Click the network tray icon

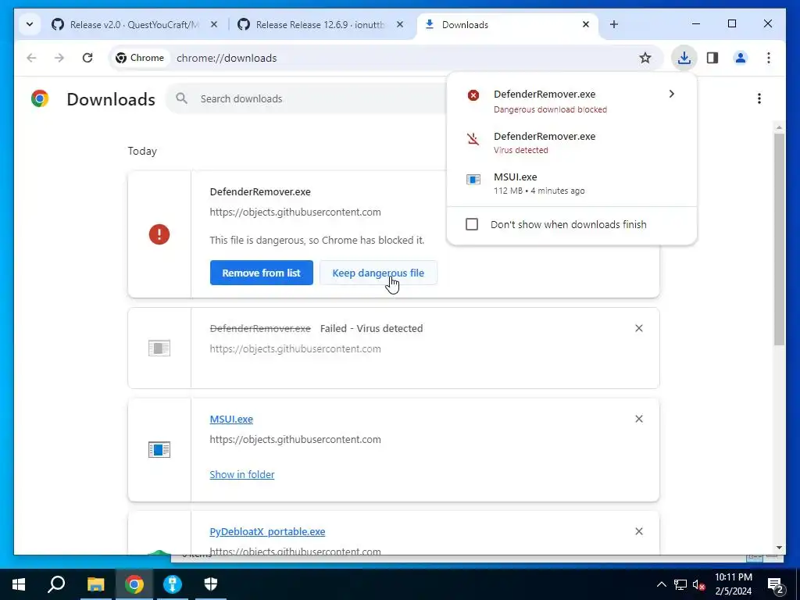pos(680,584)
